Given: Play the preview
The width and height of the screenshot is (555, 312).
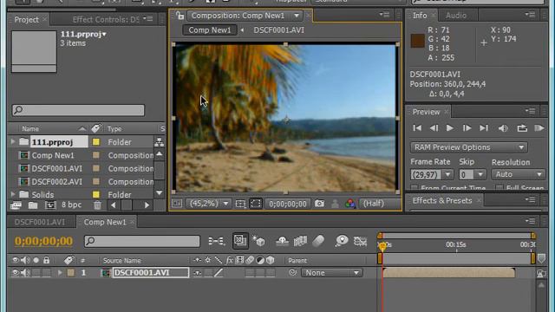Looking at the screenshot, I should pos(450,128).
